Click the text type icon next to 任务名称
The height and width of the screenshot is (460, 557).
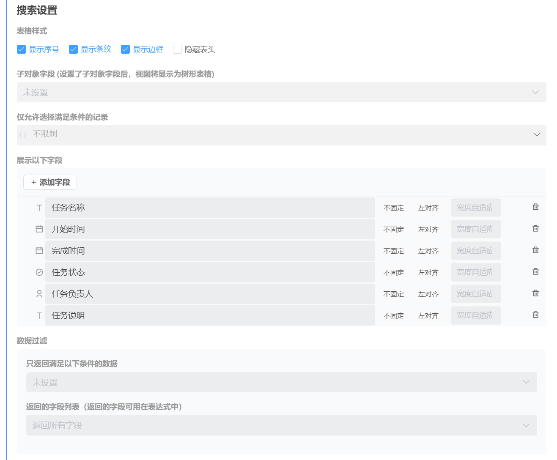(x=39, y=207)
